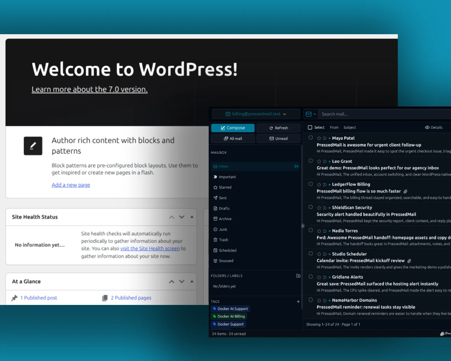The image size is (451, 361).
Task: Mark LedgerFlow Billing email as important
Action: [325, 184]
